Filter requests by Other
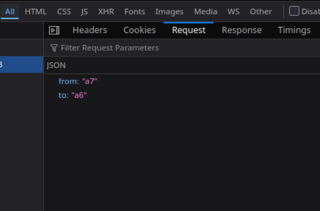 (261, 12)
